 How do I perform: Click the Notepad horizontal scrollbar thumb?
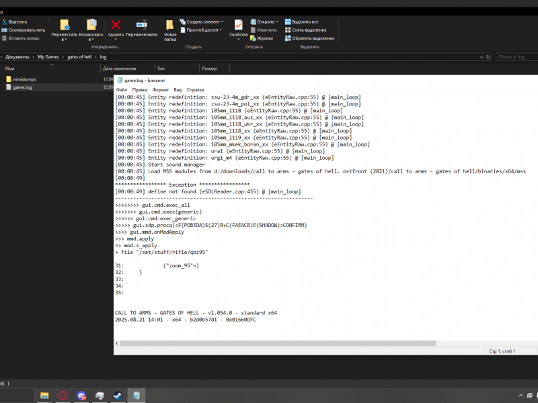coord(278,343)
